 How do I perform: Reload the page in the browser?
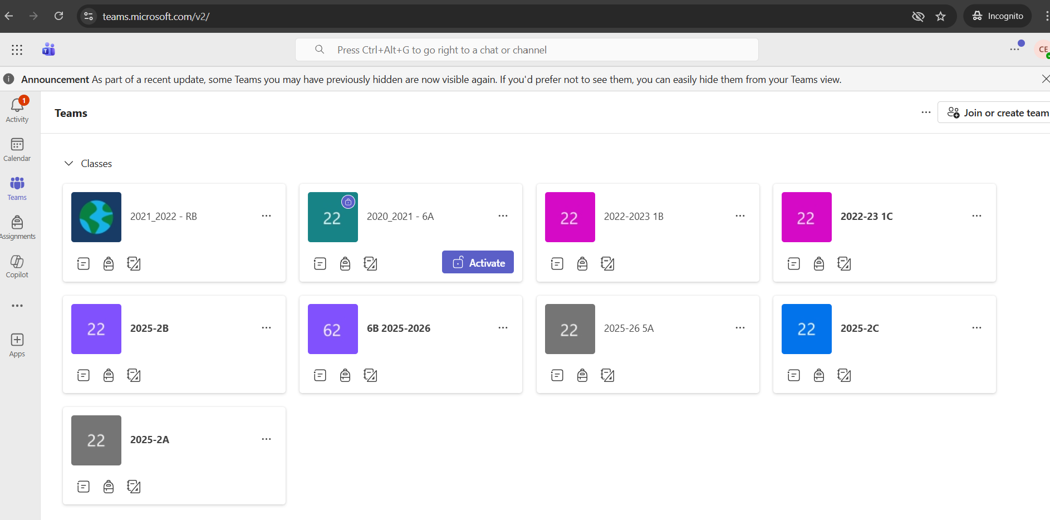click(x=59, y=16)
